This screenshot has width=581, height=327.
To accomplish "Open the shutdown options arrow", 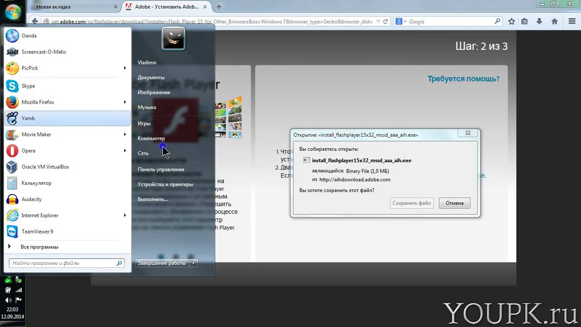I will pyautogui.click(x=194, y=263).
